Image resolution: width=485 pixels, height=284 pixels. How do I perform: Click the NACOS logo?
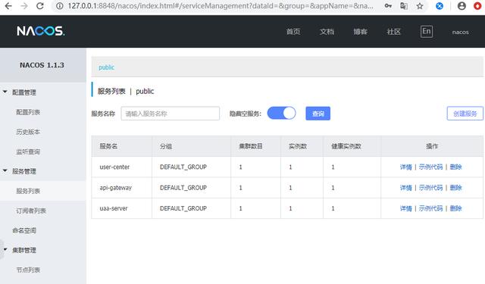coord(40,31)
